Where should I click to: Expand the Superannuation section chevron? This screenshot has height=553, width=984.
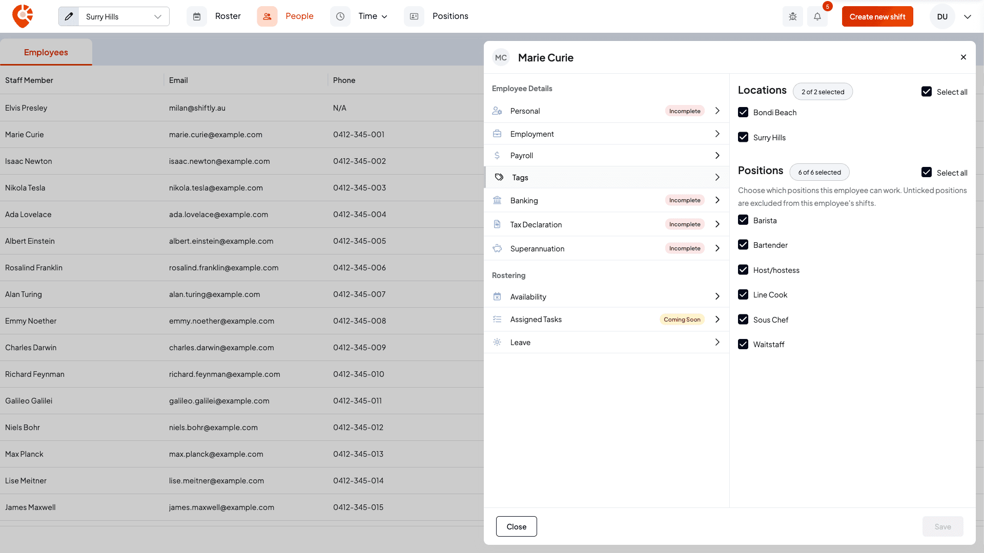click(x=717, y=248)
